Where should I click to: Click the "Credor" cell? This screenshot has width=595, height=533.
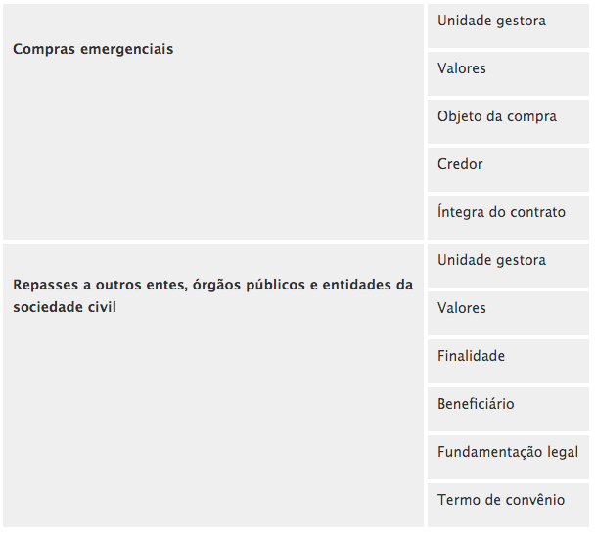click(460, 164)
